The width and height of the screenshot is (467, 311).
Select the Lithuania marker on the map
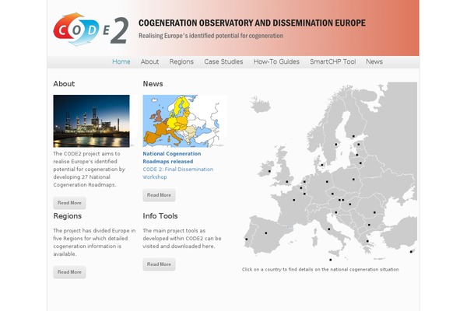pos(360,163)
